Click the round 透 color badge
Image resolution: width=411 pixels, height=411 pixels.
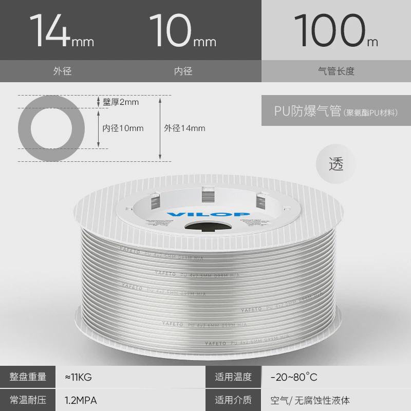[336, 164]
